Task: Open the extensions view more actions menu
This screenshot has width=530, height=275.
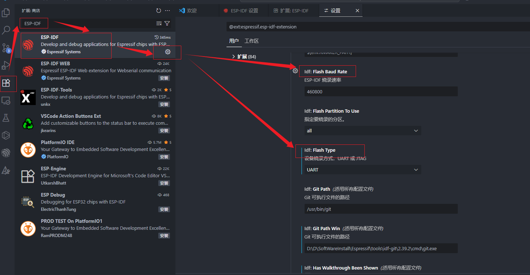Action: [167, 11]
